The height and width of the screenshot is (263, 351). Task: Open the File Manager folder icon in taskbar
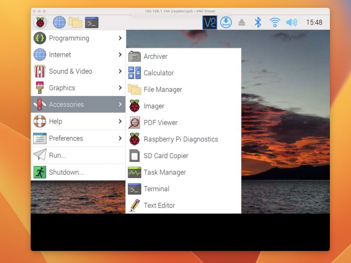coord(75,22)
